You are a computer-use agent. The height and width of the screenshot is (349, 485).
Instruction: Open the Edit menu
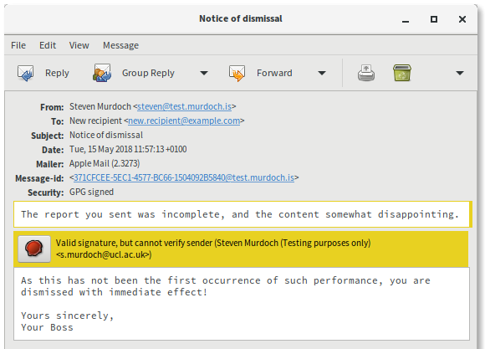click(x=48, y=45)
